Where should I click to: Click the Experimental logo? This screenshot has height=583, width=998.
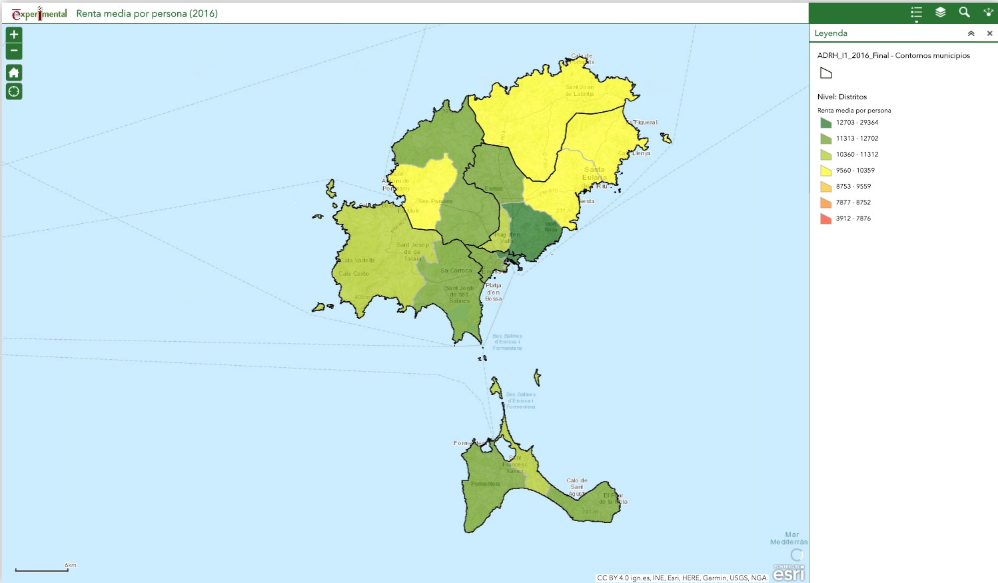39,13
